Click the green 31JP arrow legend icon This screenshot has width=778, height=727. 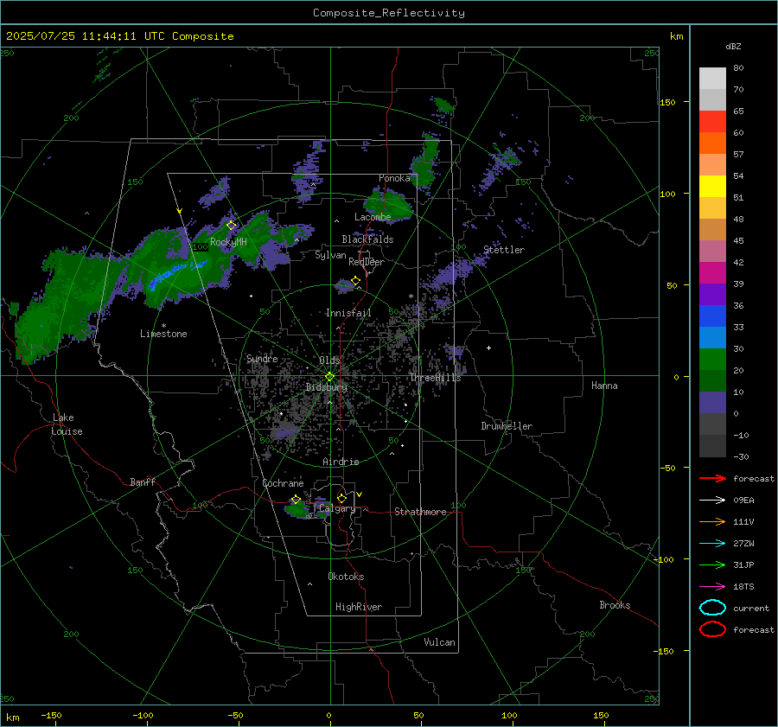click(712, 564)
